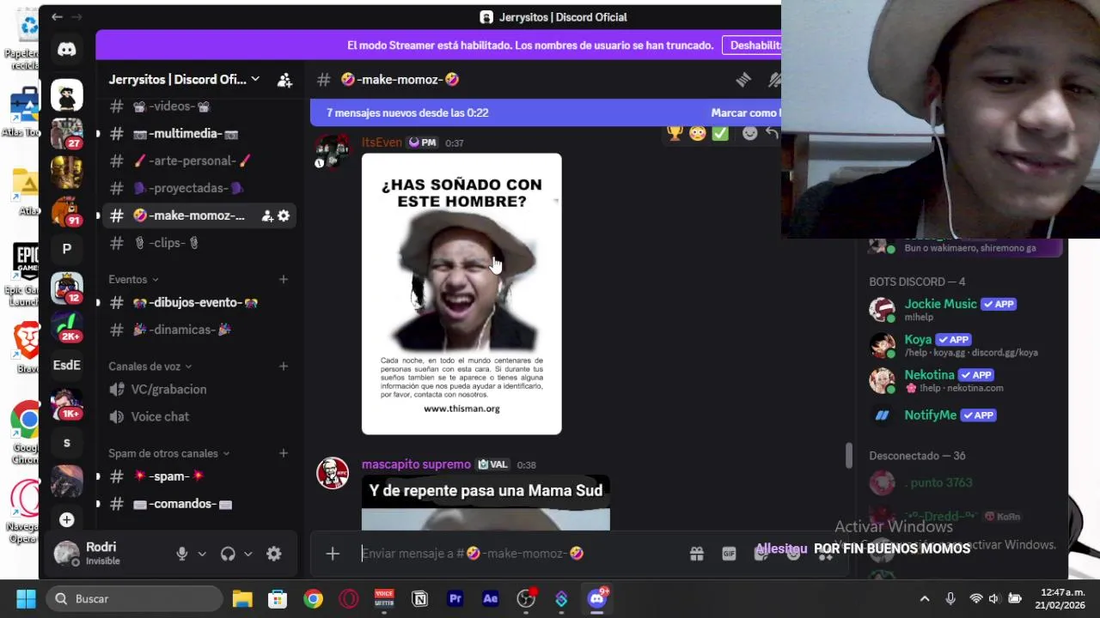Open Jockie Music bot in member list

(x=962, y=310)
